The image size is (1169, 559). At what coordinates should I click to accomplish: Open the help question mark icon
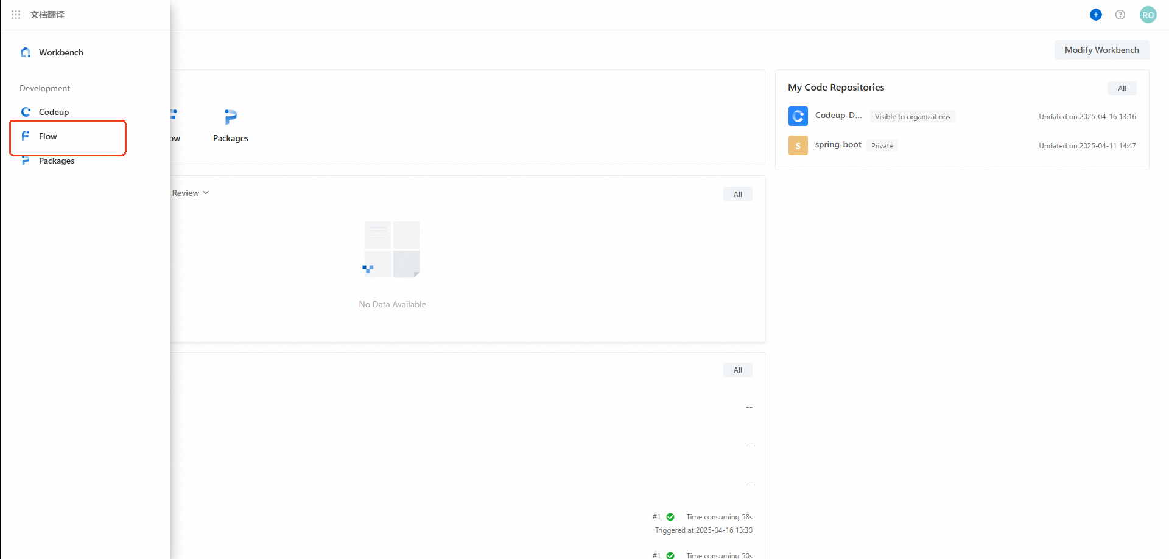[1120, 15]
